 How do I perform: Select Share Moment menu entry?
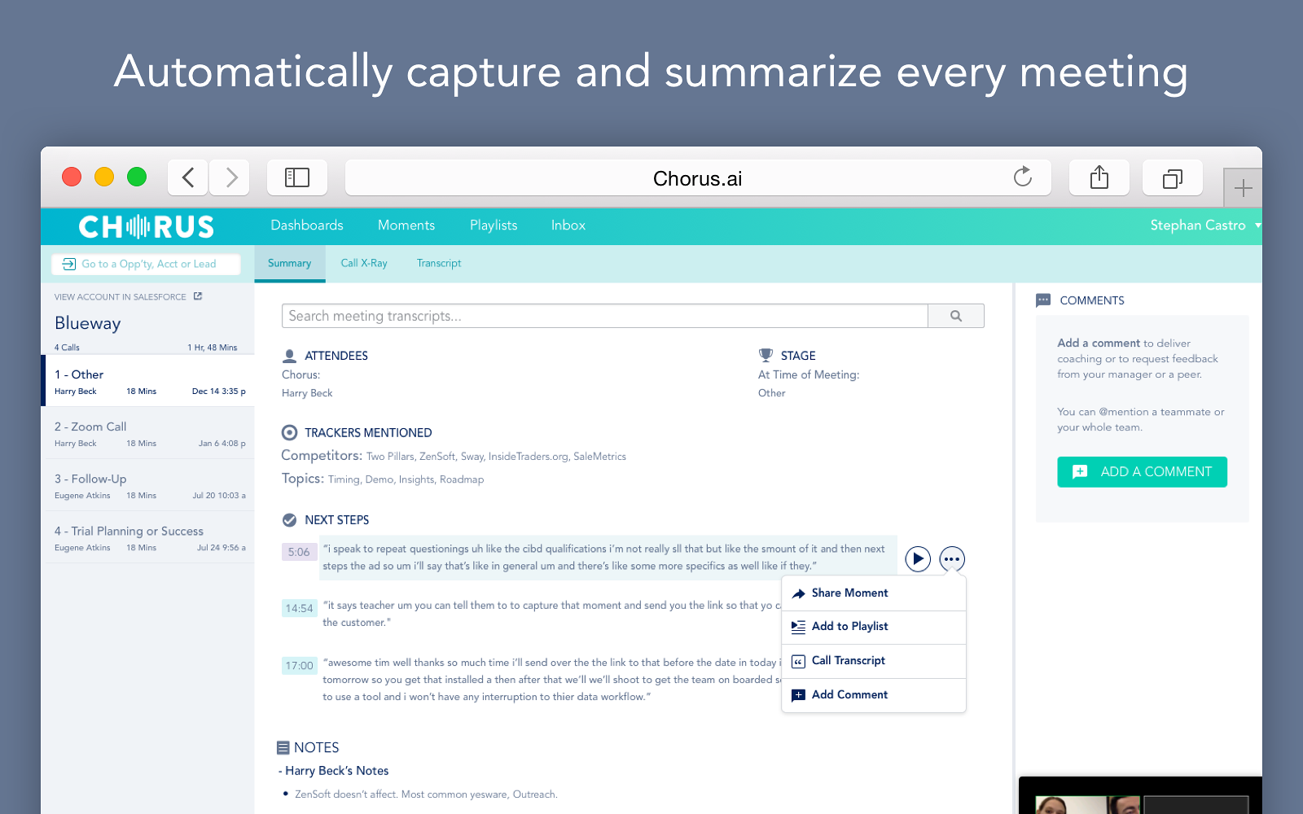[874, 593]
